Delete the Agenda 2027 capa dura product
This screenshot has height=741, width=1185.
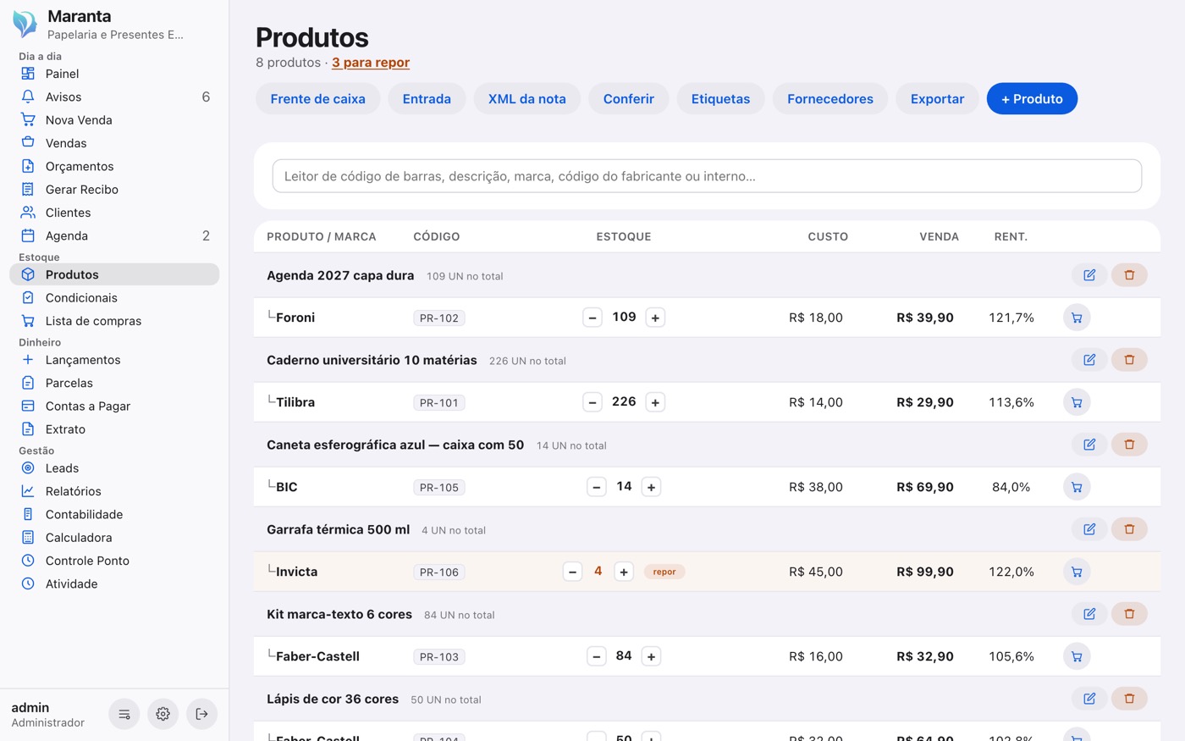pyautogui.click(x=1129, y=275)
